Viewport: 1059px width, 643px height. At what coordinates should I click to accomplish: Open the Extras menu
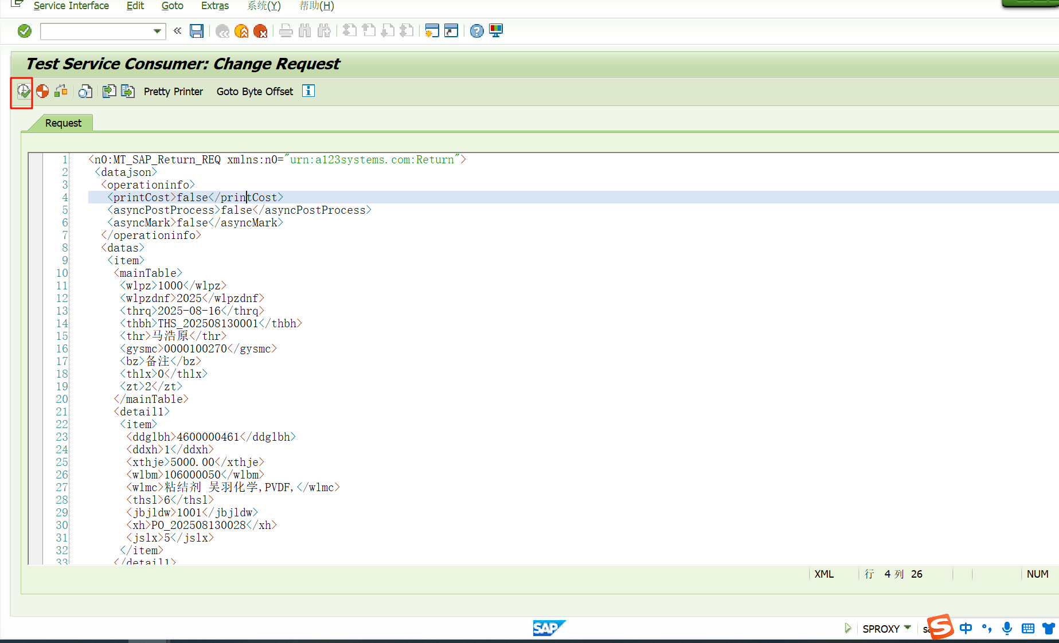[215, 6]
